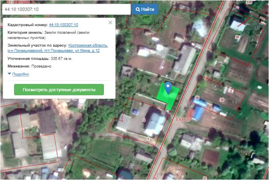The image size is (269, 180).
Task: Open the cadastral number link 44:18:100307:10
Action: tap(64, 25)
